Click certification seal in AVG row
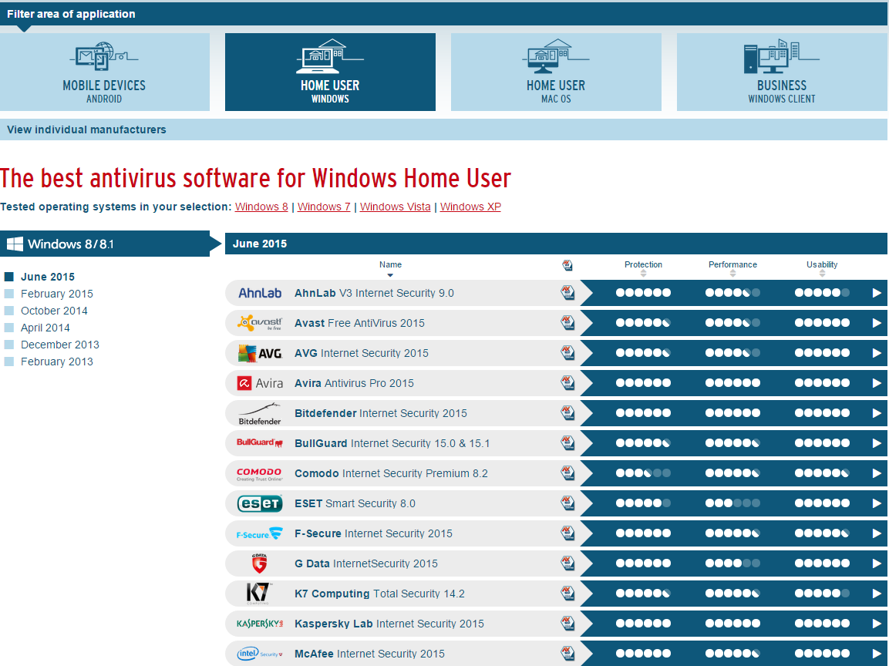The image size is (889, 666). [567, 352]
